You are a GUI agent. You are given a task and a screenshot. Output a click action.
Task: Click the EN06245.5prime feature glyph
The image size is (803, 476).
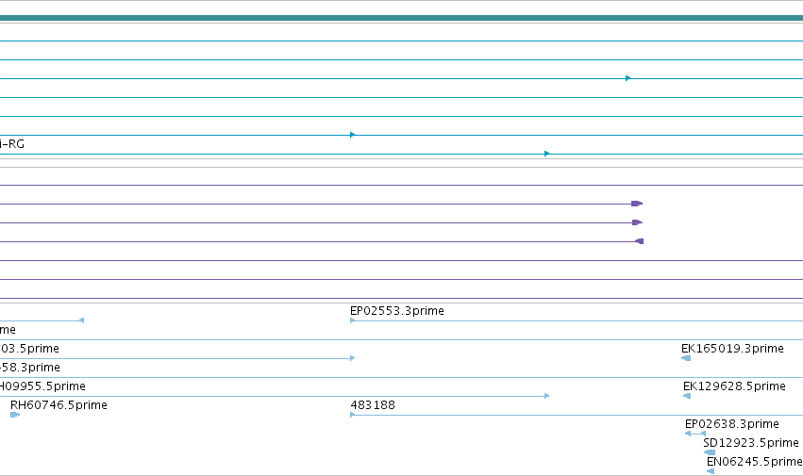pos(711,471)
